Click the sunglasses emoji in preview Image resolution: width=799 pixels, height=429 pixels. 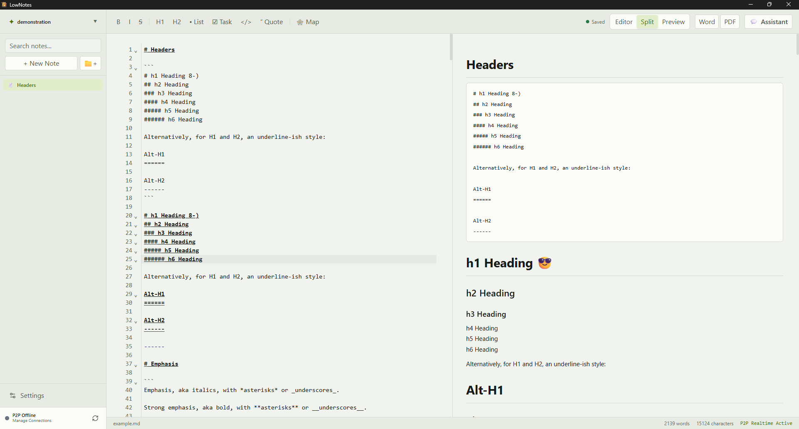(545, 263)
